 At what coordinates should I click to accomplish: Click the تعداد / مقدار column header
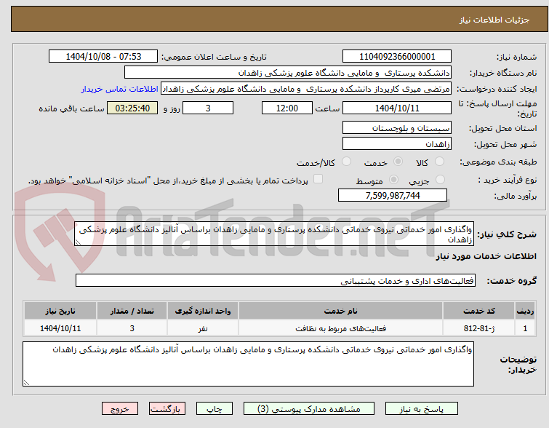(132, 311)
